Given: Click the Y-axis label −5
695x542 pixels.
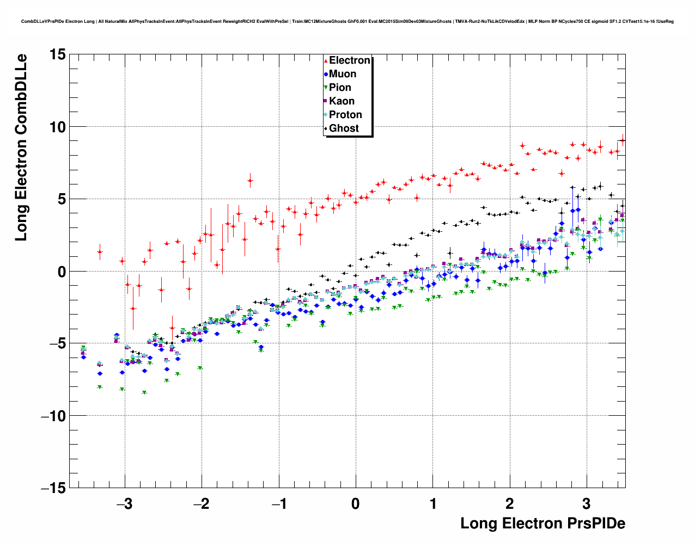Looking at the screenshot, I should (x=57, y=343).
